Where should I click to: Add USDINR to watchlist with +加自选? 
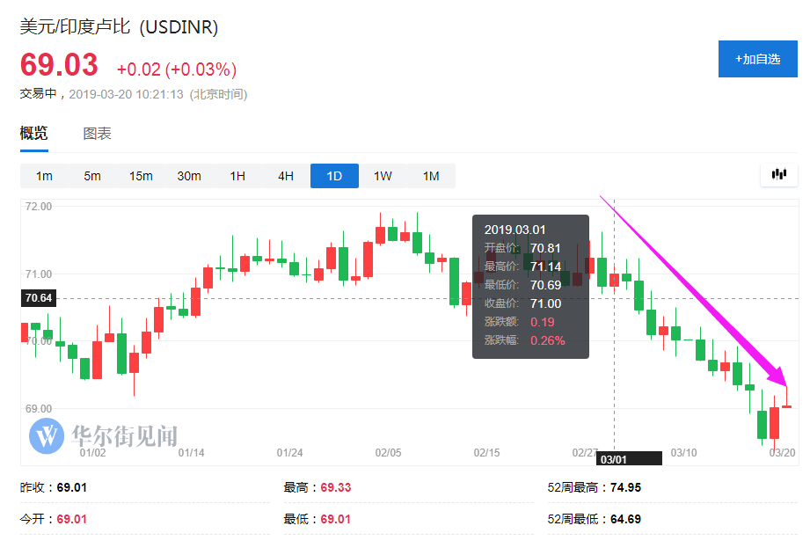(757, 59)
